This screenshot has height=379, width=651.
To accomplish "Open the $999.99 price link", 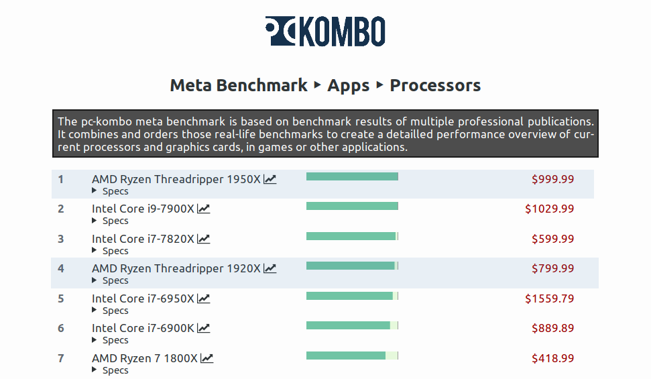I will click(553, 179).
